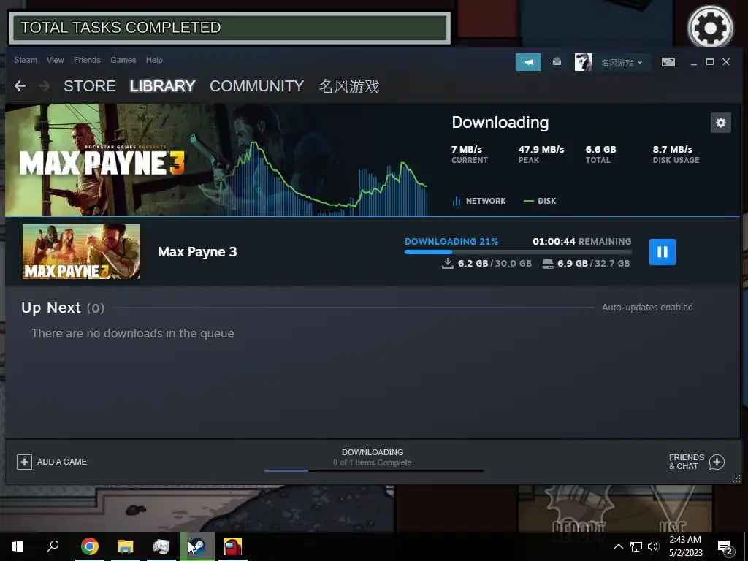
Task: Click the Max Payne 3 title text
Action: point(197,252)
